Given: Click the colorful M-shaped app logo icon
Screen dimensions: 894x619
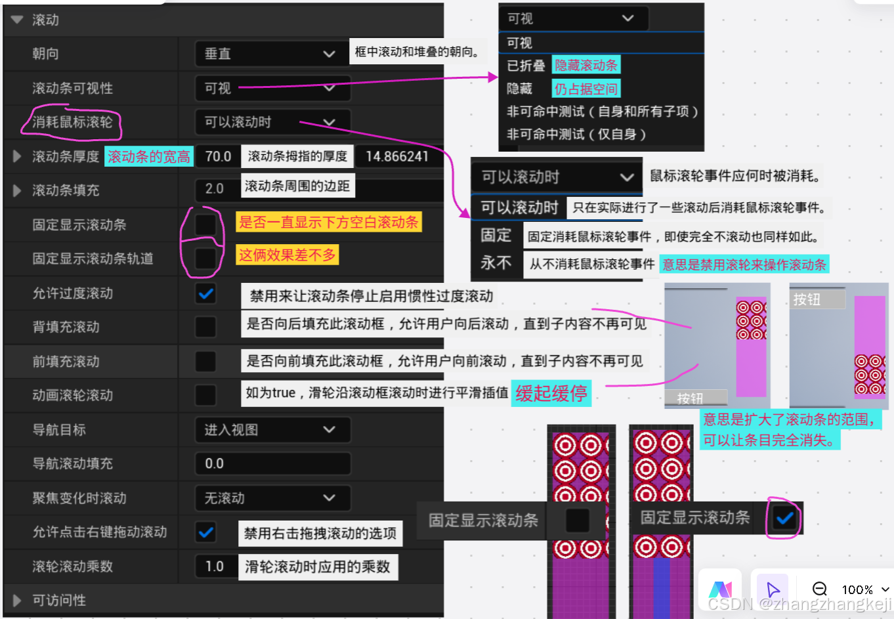Looking at the screenshot, I should click(720, 589).
